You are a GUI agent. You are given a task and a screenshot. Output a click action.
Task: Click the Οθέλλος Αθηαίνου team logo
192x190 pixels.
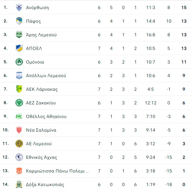[x=19, y=116]
